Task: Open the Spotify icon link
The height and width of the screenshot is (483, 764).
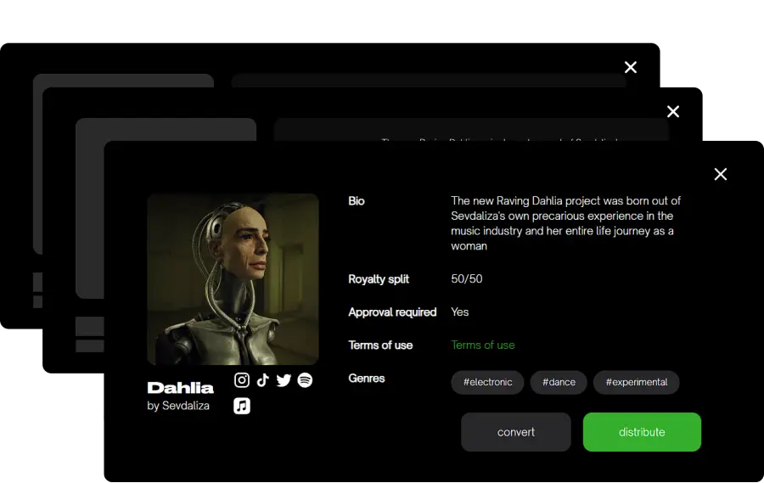Action: click(x=305, y=379)
